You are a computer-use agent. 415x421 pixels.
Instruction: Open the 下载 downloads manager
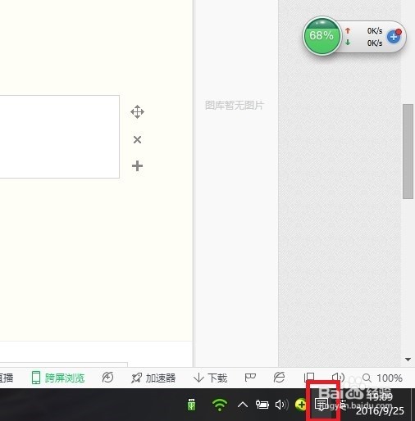210,378
